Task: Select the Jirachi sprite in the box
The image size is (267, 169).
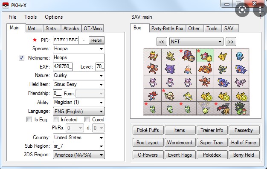Action: click(x=188, y=95)
